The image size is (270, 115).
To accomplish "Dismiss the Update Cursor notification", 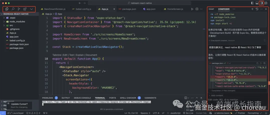I will coord(8,103).
